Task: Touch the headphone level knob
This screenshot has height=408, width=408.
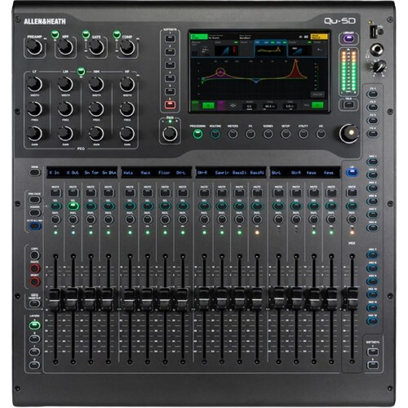Action: pos(379,66)
